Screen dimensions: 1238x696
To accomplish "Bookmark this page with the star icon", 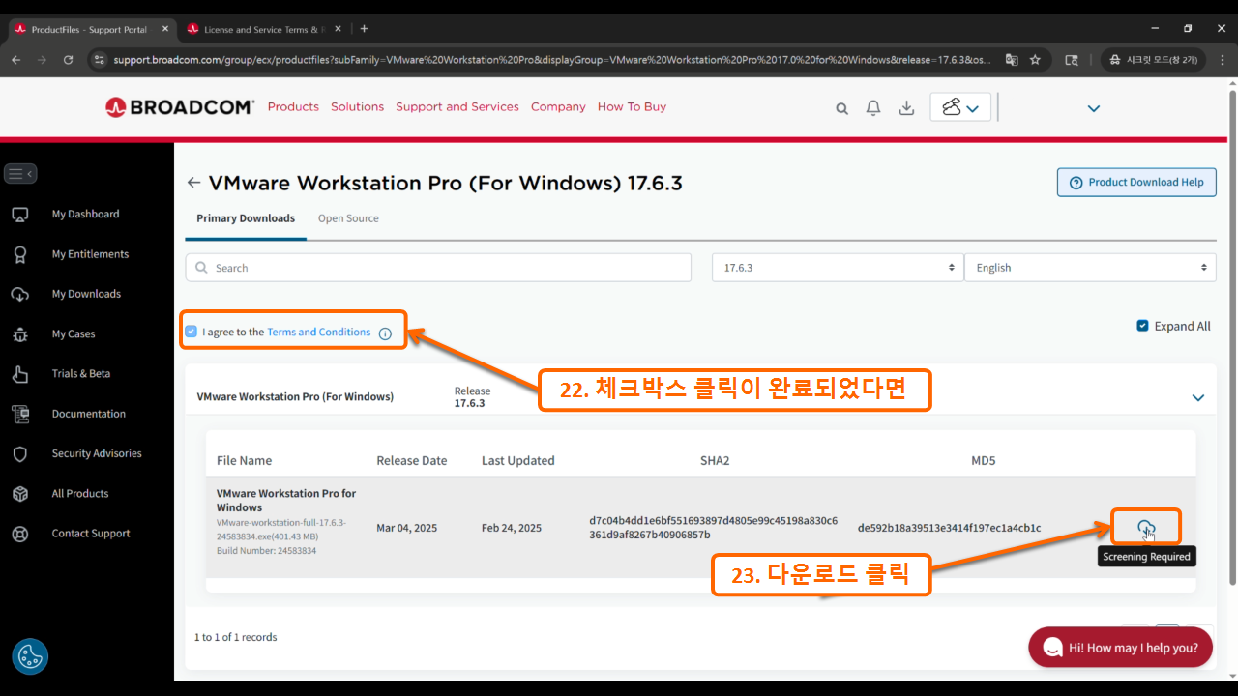I will click(1035, 59).
